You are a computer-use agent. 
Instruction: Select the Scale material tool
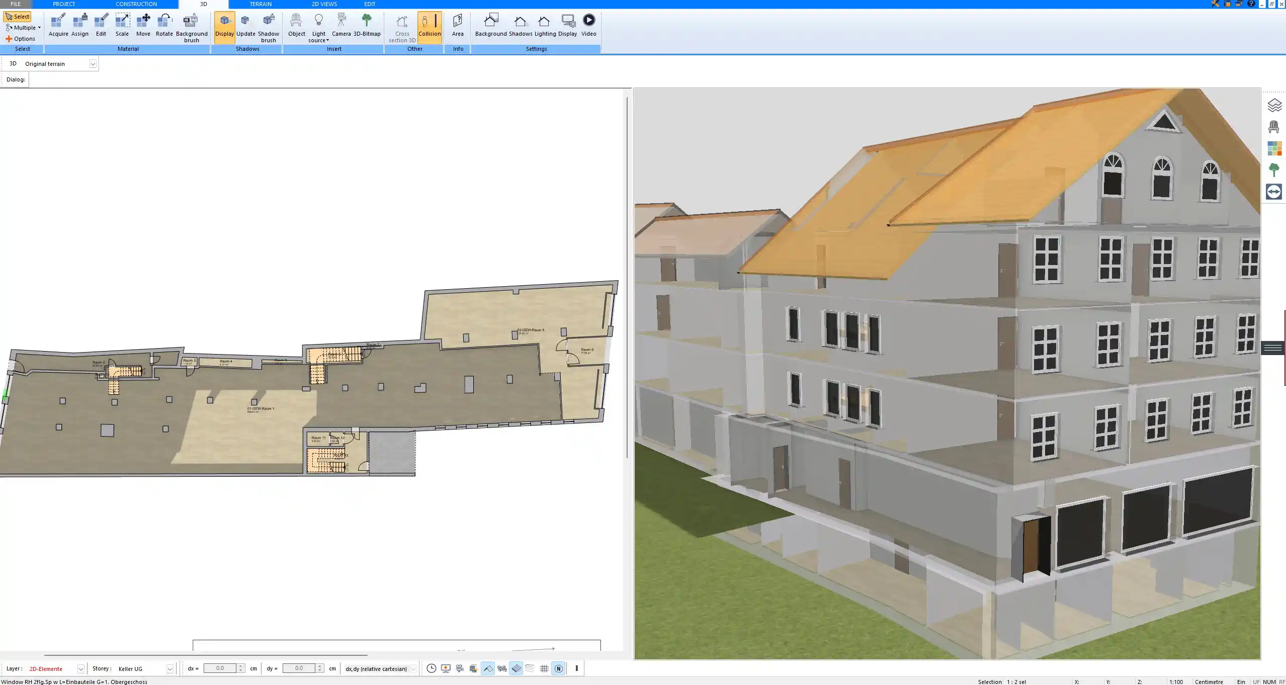click(122, 26)
